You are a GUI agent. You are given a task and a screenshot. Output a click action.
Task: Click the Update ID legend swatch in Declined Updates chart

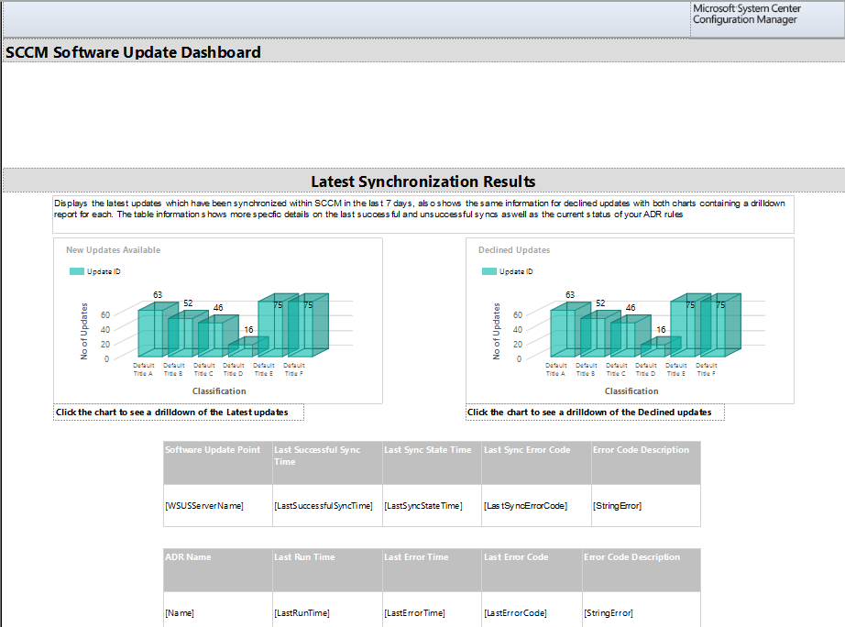pos(488,271)
